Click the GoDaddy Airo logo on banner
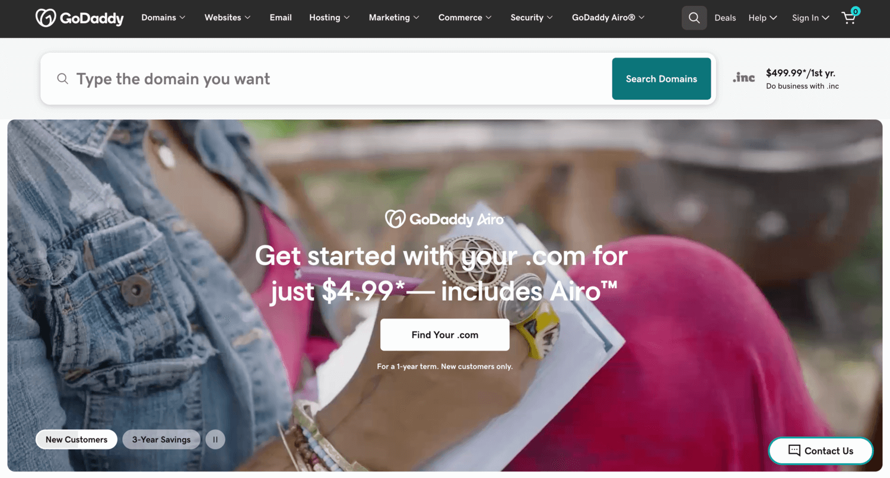The image size is (890, 478). [x=444, y=219]
